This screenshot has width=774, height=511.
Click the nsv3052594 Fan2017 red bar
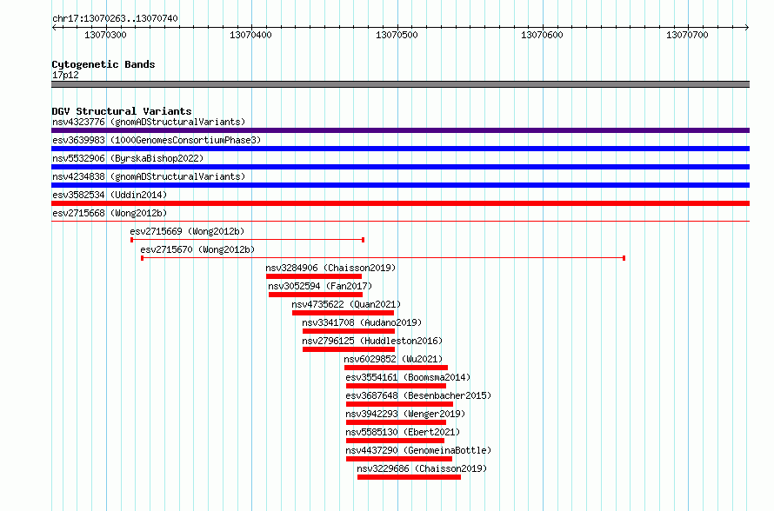[x=316, y=295]
